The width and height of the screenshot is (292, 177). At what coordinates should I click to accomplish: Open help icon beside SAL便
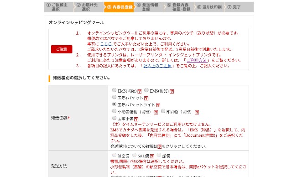pyautogui.click(x=152, y=156)
